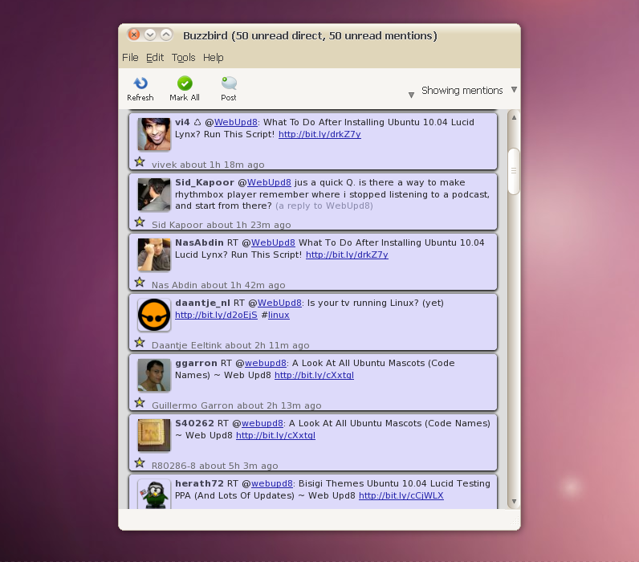Click 'Guillermo Garron about 2h 13m ago' timestamp
The width and height of the screenshot is (639, 562).
tap(236, 406)
